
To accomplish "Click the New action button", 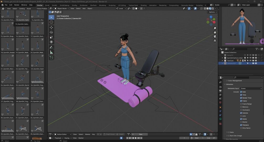I will (141, 134).
